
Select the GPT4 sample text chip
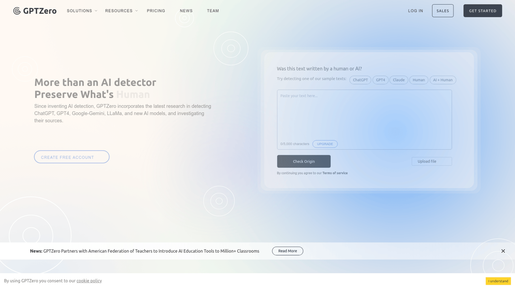pos(380,80)
